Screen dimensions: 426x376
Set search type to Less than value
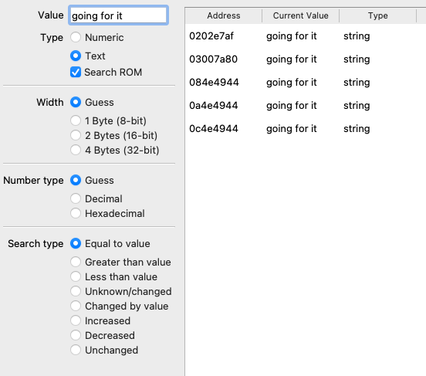click(76, 276)
